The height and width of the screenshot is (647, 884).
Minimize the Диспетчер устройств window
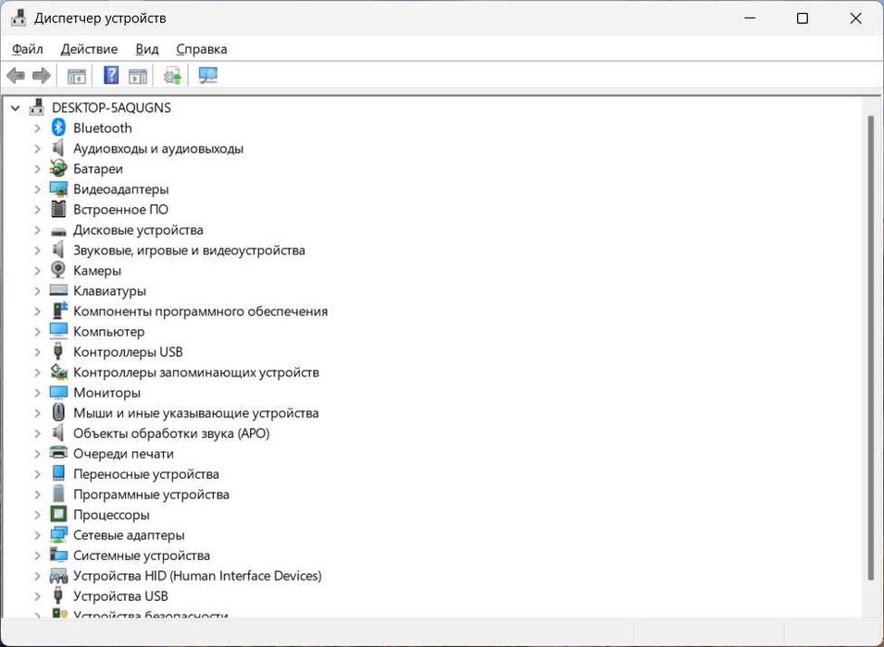point(750,18)
